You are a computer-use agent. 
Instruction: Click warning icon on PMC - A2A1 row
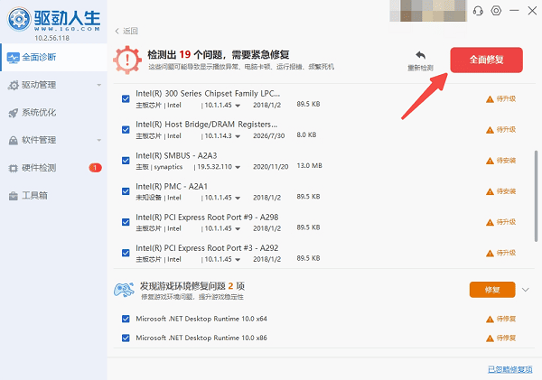tap(490, 191)
